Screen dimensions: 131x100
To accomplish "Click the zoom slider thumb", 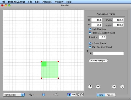I will [x=43, y=95].
